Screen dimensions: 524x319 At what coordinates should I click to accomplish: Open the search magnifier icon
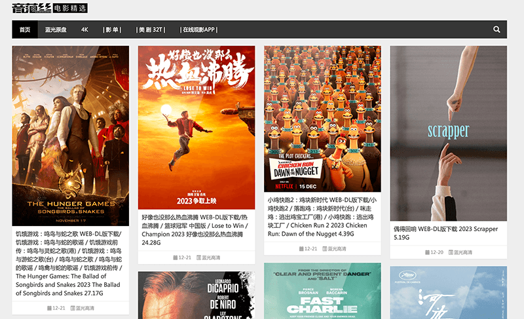point(496,29)
